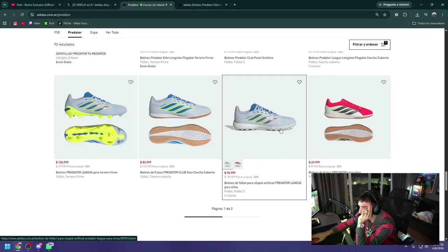The width and height of the screenshot is (448, 252).
Task: Go back to the previous page
Action: tap(5, 15)
